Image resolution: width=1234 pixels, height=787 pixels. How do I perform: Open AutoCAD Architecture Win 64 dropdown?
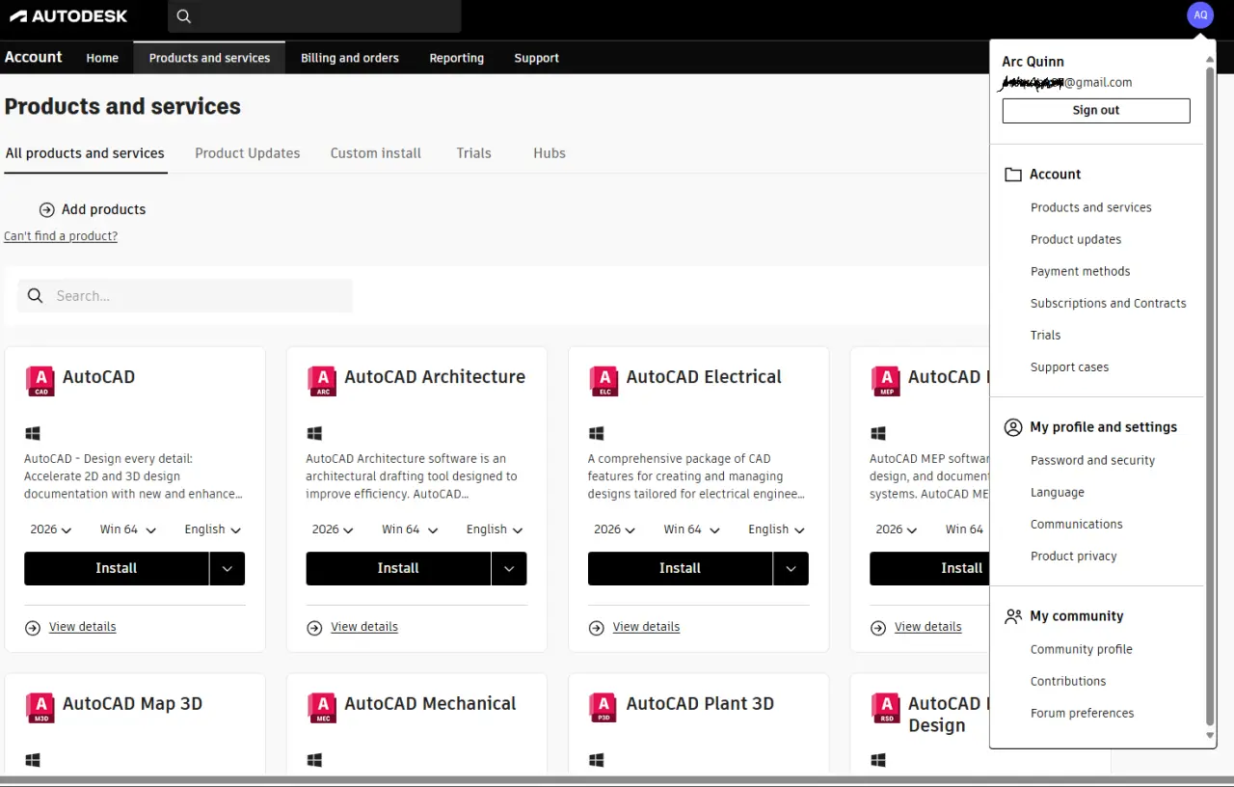coord(410,529)
